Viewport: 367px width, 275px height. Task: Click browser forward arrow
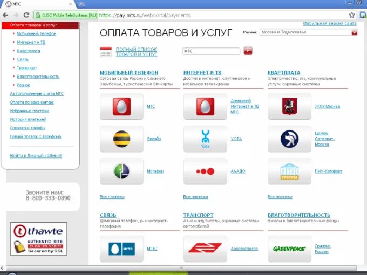coord(16,15)
